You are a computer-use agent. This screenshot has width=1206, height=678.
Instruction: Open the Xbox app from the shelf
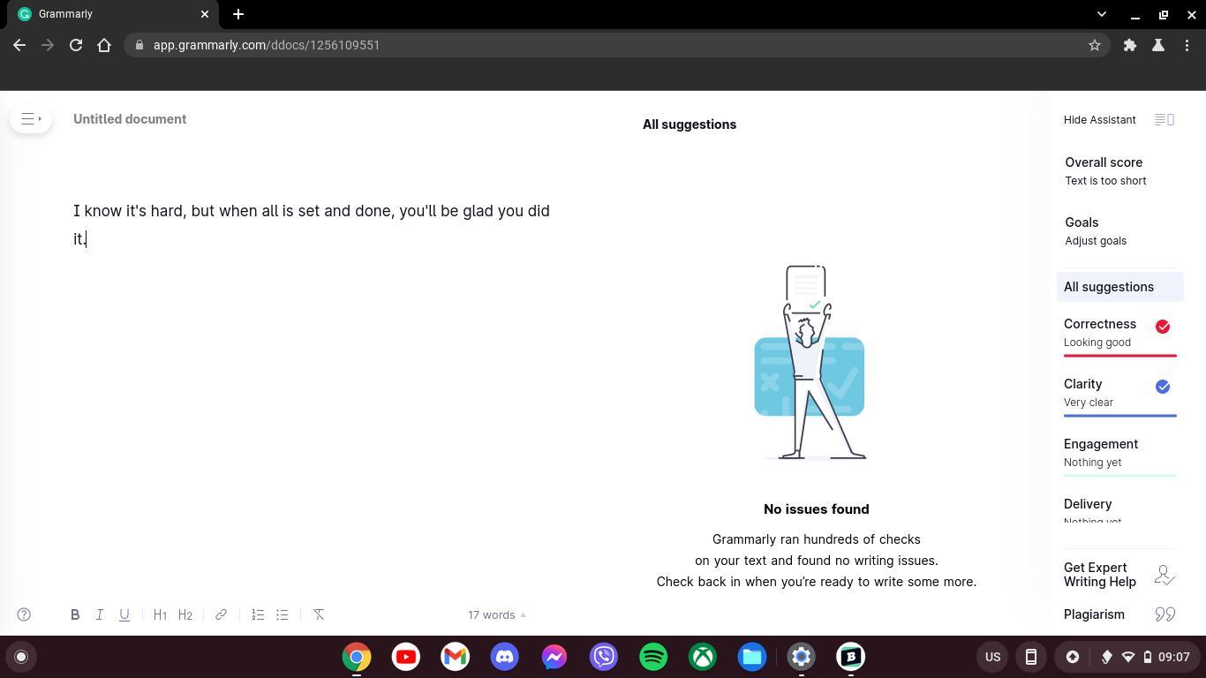(703, 657)
